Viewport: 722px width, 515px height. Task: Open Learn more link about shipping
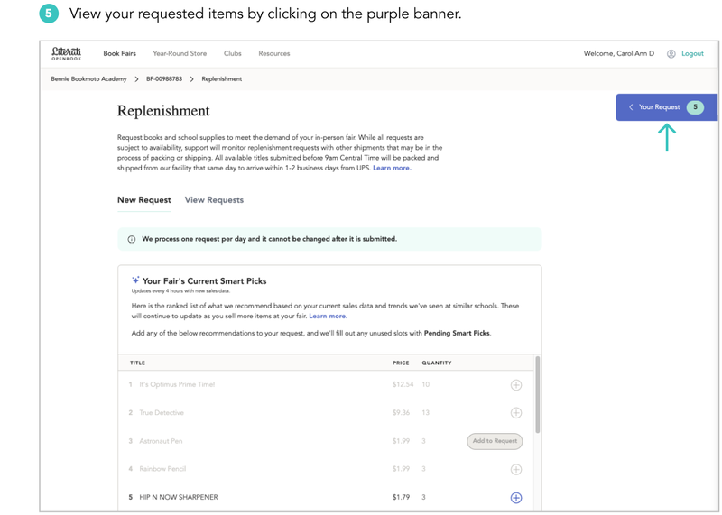pos(392,168)
